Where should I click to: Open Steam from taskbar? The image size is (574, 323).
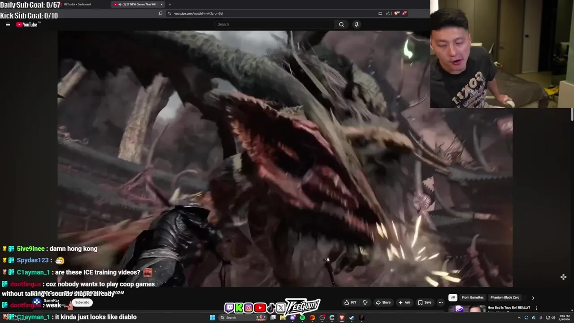[352, 318]
